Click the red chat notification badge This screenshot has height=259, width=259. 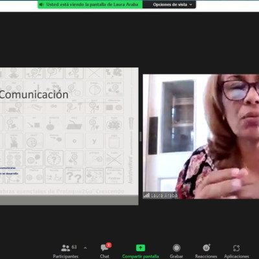click(x=109, y=245)
